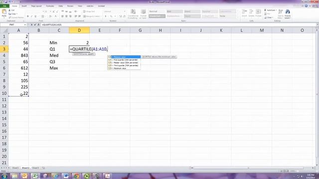This screenshot has width=319, height=179.
Task: Switch to the Sheet1 tab
Action: pyautogui.click(x=15, y=168)
